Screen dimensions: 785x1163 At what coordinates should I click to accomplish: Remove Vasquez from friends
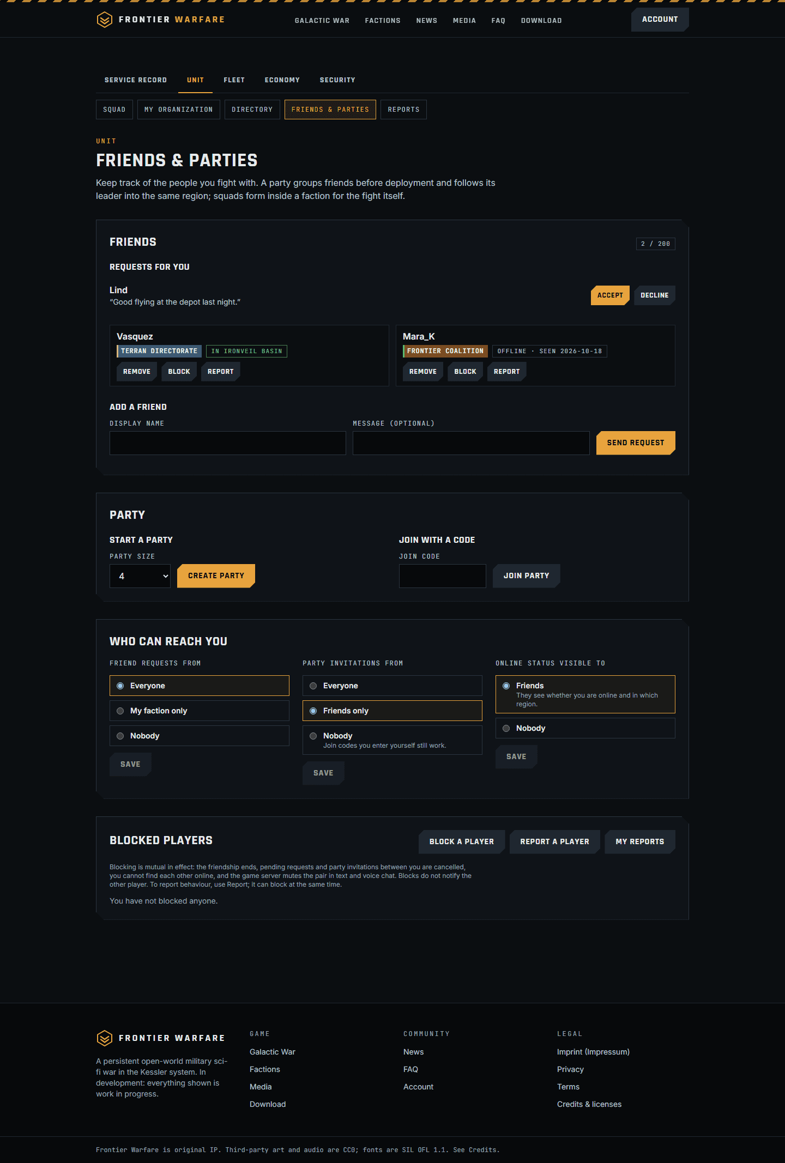point(137,372)
